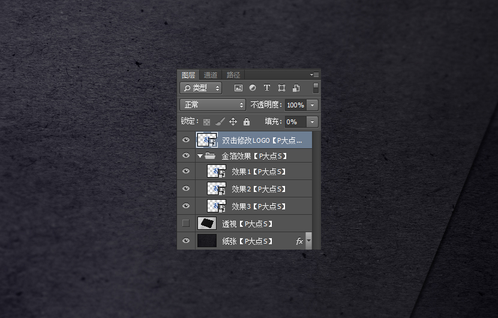498x318 pixels.
Task: Hide the 效果3 layer
Action: point(186,206)
